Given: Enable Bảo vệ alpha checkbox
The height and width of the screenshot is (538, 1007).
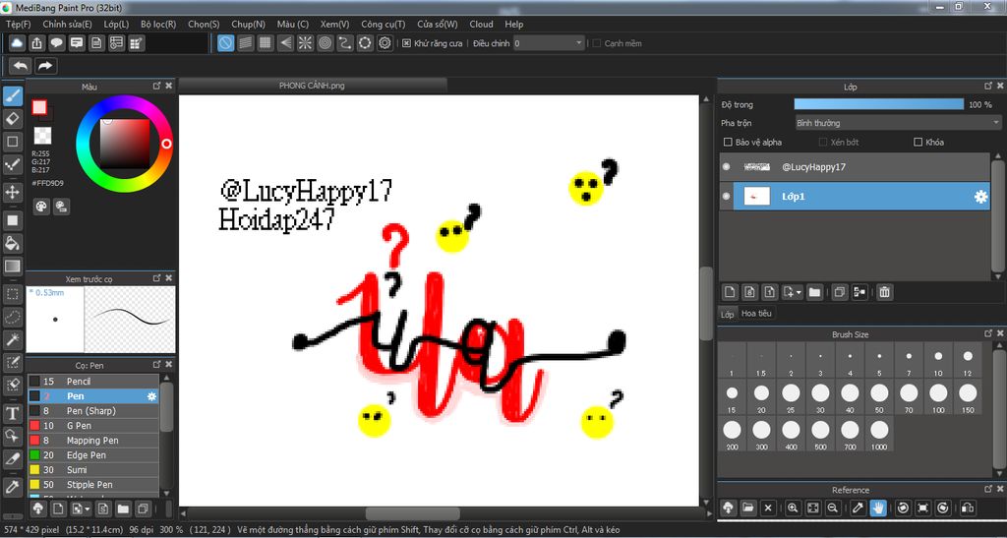Looking at the screenshot, I should point(729,142).
